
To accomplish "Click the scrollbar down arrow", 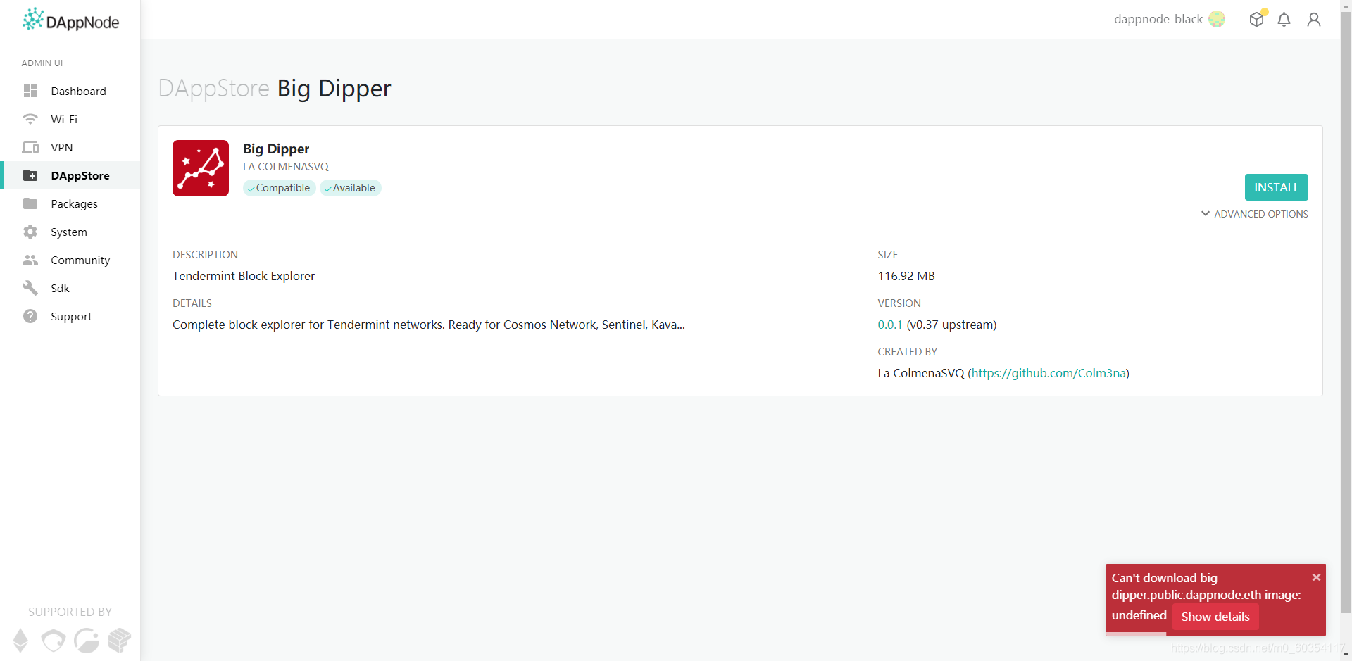I will [x=1346, y=655].
